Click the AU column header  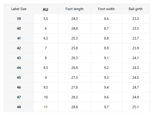46,9
